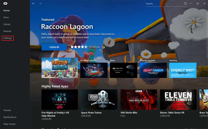Open the Devices section
Screen dimensions: 208x129
[x=7, y=31]
